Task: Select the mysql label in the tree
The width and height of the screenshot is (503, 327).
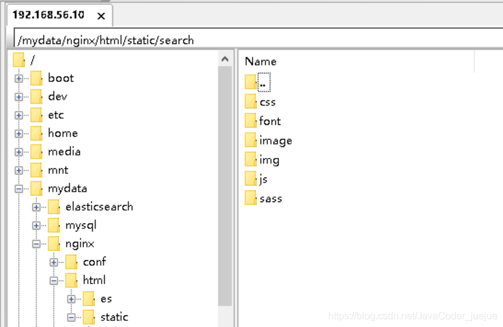Action: (81, 226)
